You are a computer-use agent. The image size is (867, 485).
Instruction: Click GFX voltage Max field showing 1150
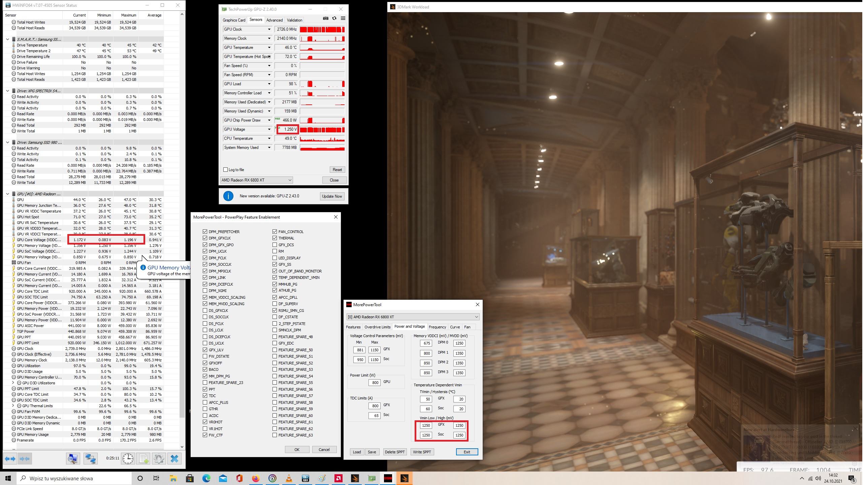click(x=375, y=350)
